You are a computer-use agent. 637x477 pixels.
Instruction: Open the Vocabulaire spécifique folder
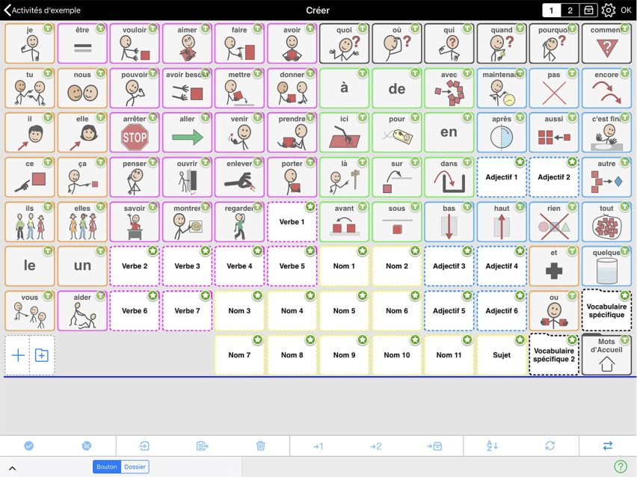pos(606,310)
